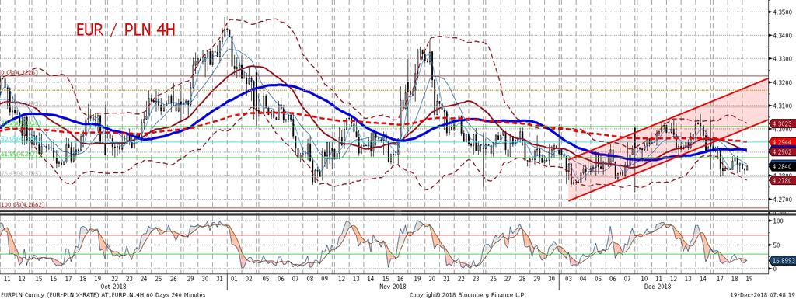Click the '100.0%(4.2662)' Fibonacci label
Image resolution: width=796 pixels, height=299 pixels.
click(23, 205)
